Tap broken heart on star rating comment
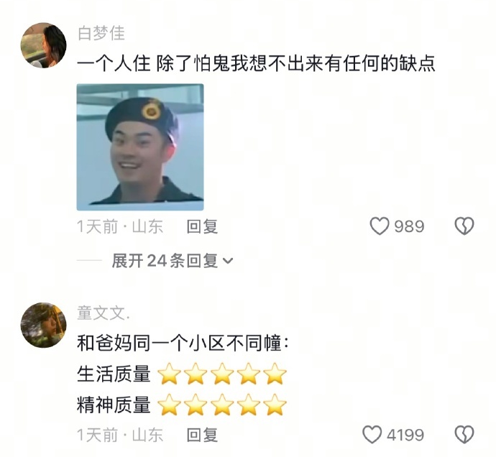Viewport: 496px width, 457px height. 464,435
